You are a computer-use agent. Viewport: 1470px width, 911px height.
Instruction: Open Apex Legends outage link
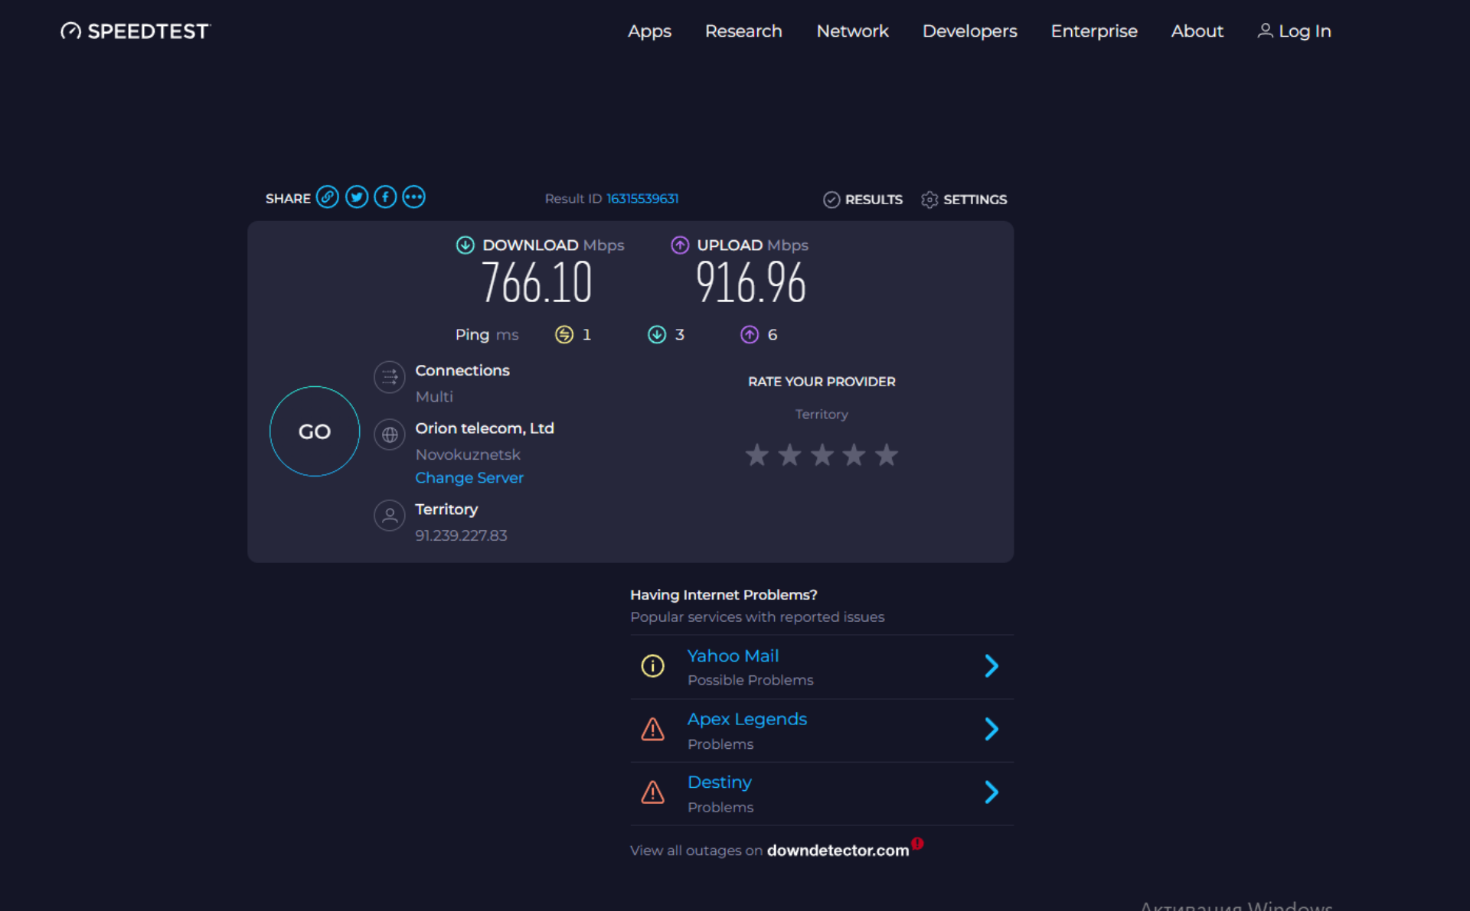747,720
